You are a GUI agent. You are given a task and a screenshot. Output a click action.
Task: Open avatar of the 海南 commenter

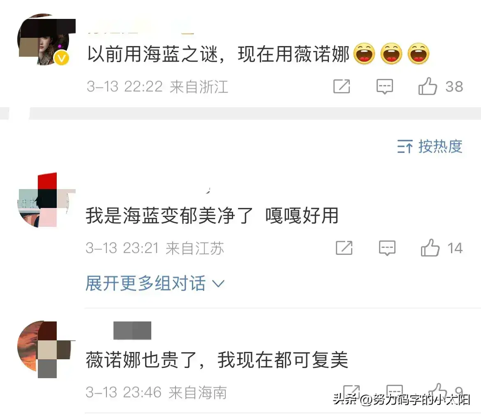[43, 347]
